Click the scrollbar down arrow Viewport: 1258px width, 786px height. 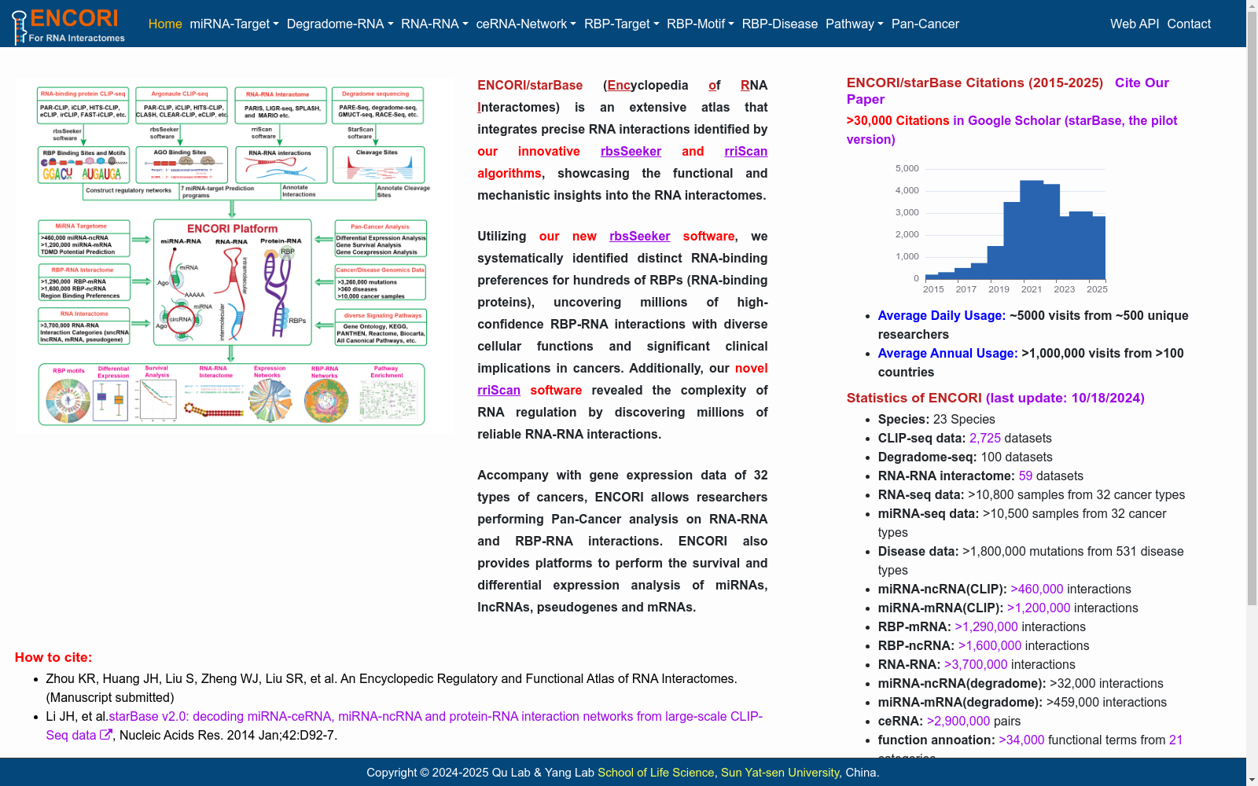point(1252,779)
